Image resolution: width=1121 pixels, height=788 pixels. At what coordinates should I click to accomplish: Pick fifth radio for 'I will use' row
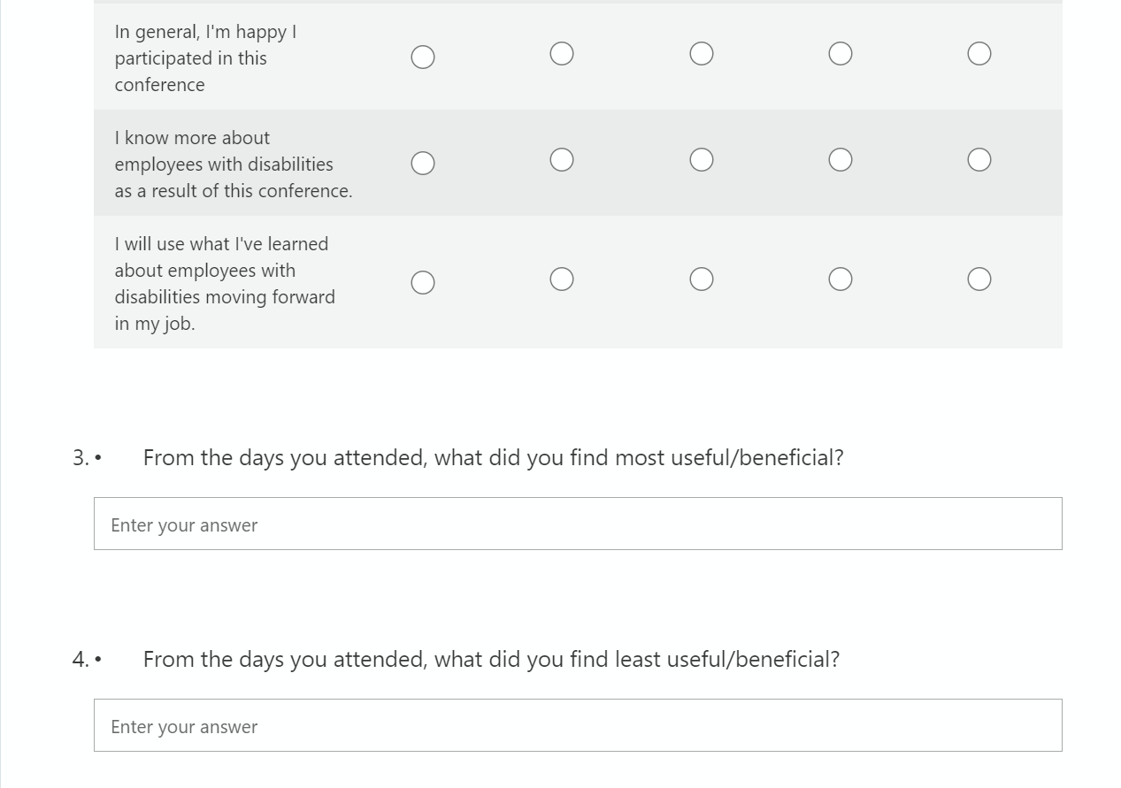(x=979, y=279)
